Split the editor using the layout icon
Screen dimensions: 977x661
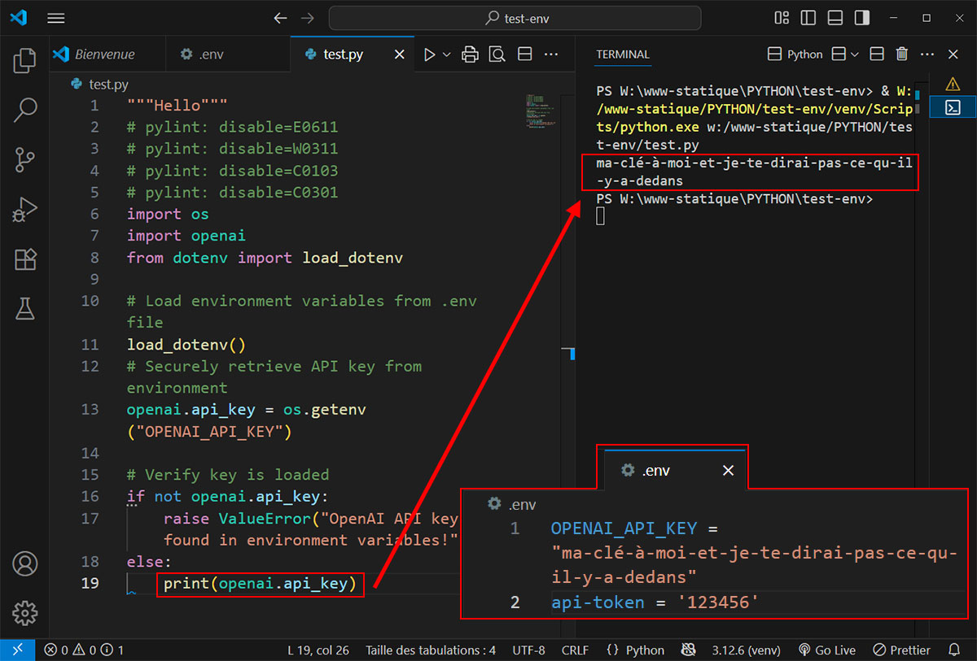click(x=525, y=54)
